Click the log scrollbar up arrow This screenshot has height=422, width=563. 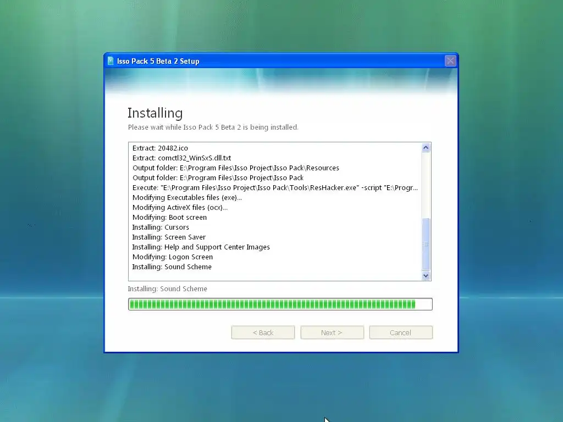(426, 147)
